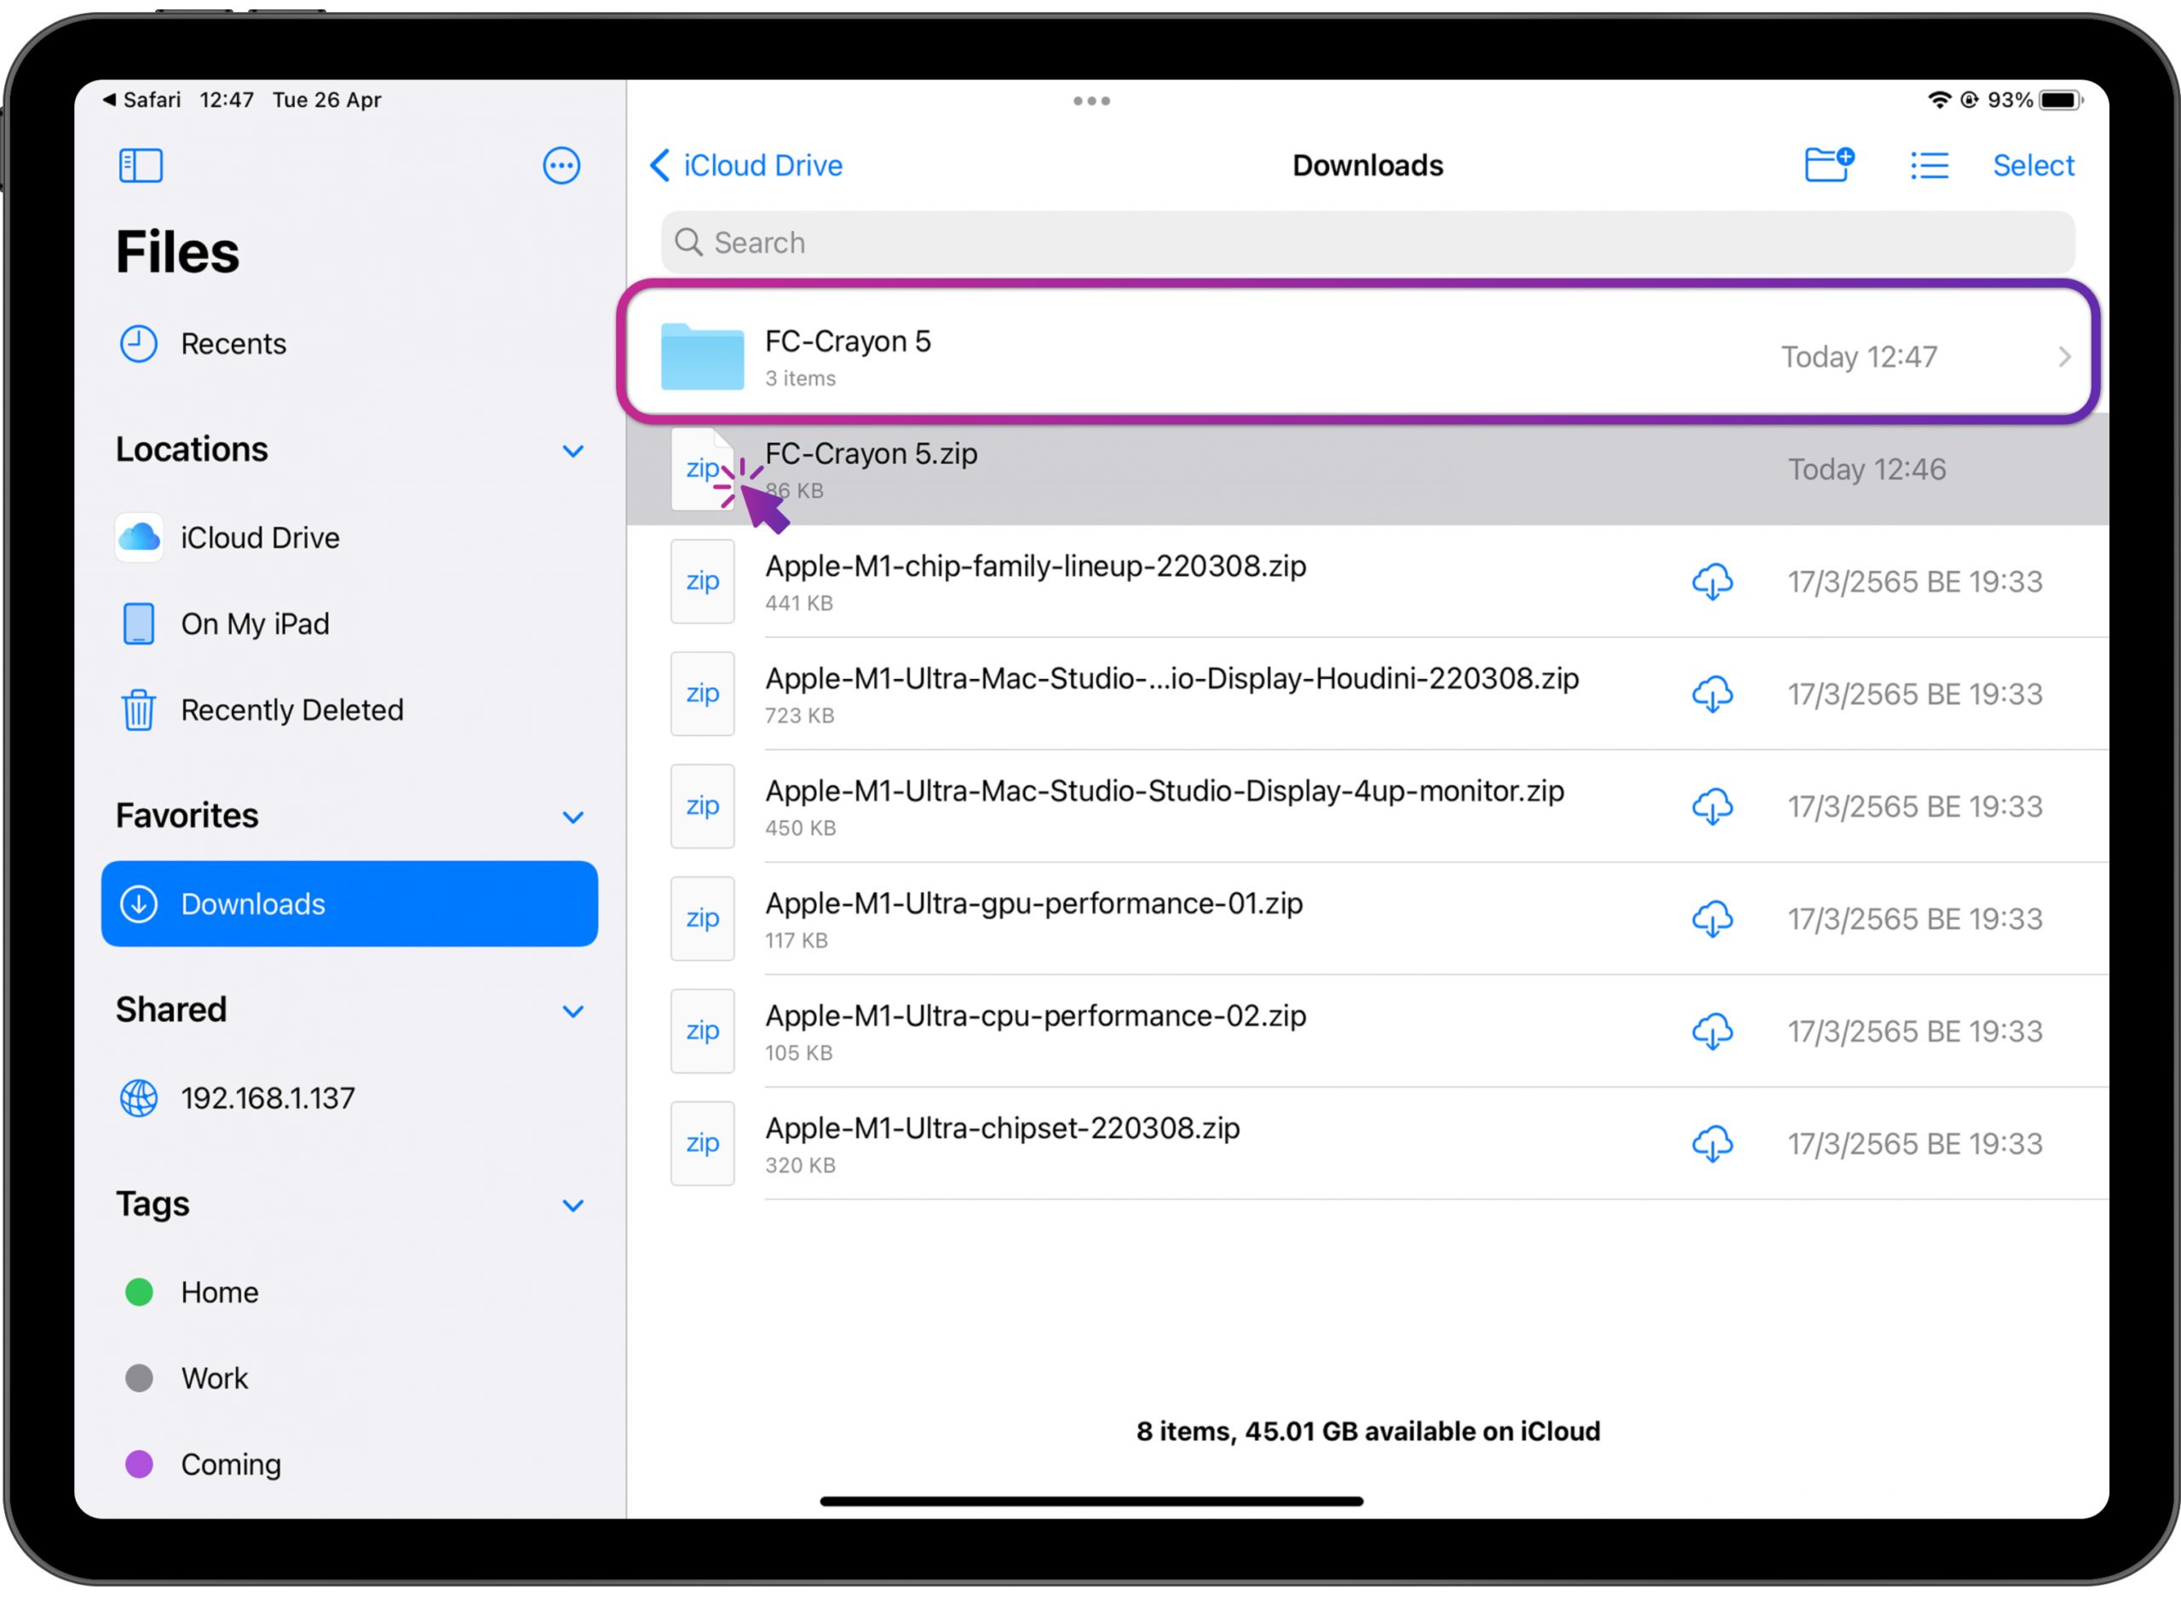Viewport: 2181px width, 1598px height.
Task: Tap the Select button
Action: coord(2033,165)
